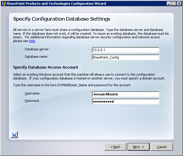Go to the previous step with Back
Viewport: 183px width, 156px height.
click(115, 147)
